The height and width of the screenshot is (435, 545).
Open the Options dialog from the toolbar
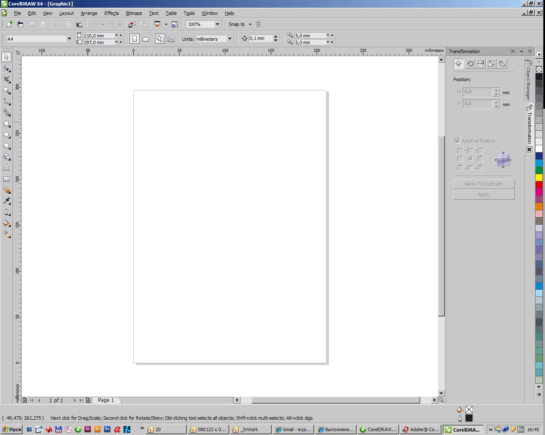[x=259, y=24]
